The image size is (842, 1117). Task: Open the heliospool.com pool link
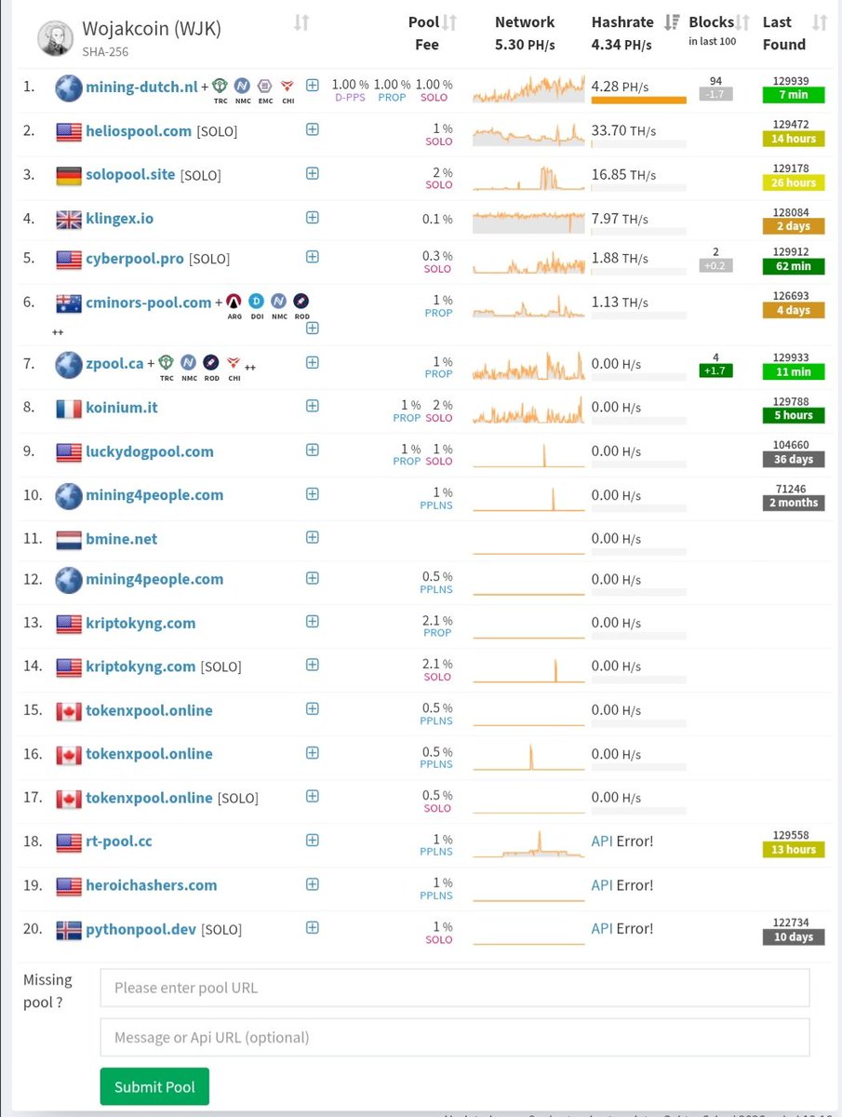point(139,131)
